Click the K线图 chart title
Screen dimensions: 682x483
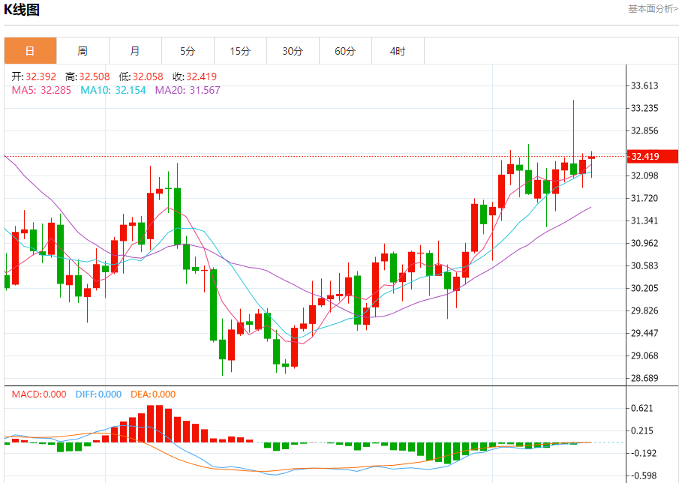tap(23, 10)
